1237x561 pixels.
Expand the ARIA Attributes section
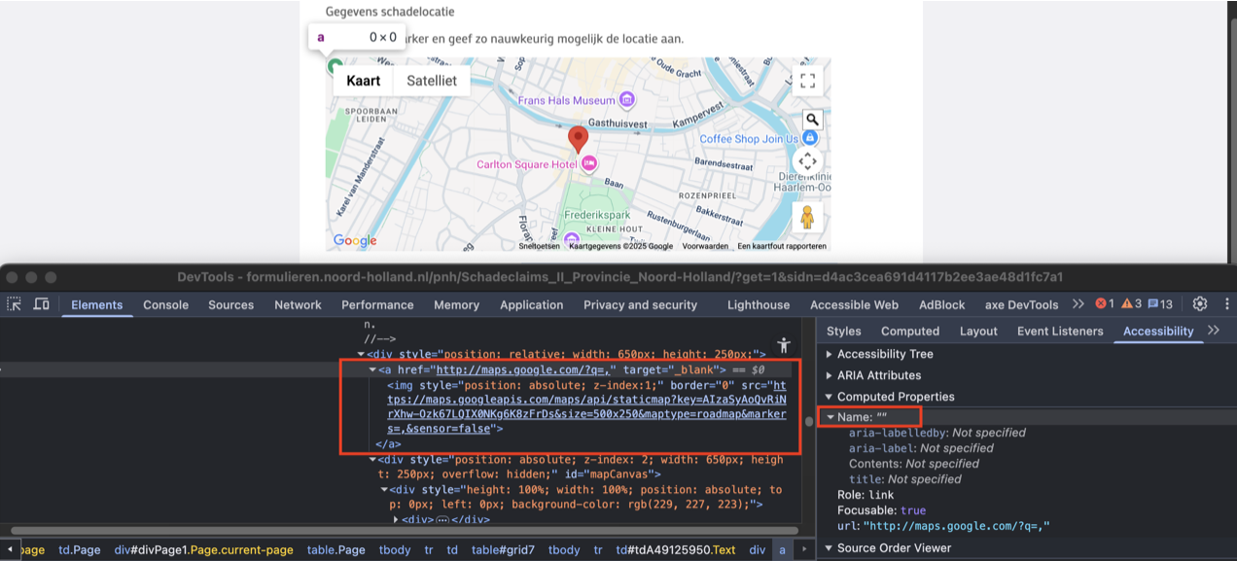pos(878,375)
